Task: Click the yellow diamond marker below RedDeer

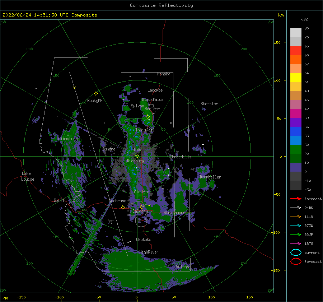Action: 148,117
